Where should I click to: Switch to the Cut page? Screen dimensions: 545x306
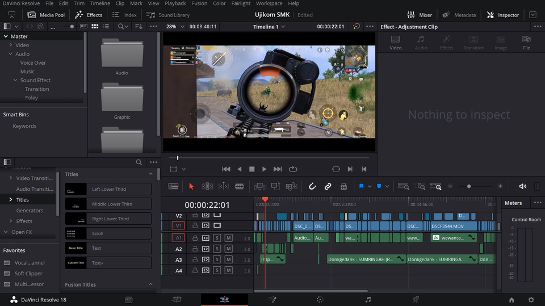pyautogui.click(x=177, y=299)
